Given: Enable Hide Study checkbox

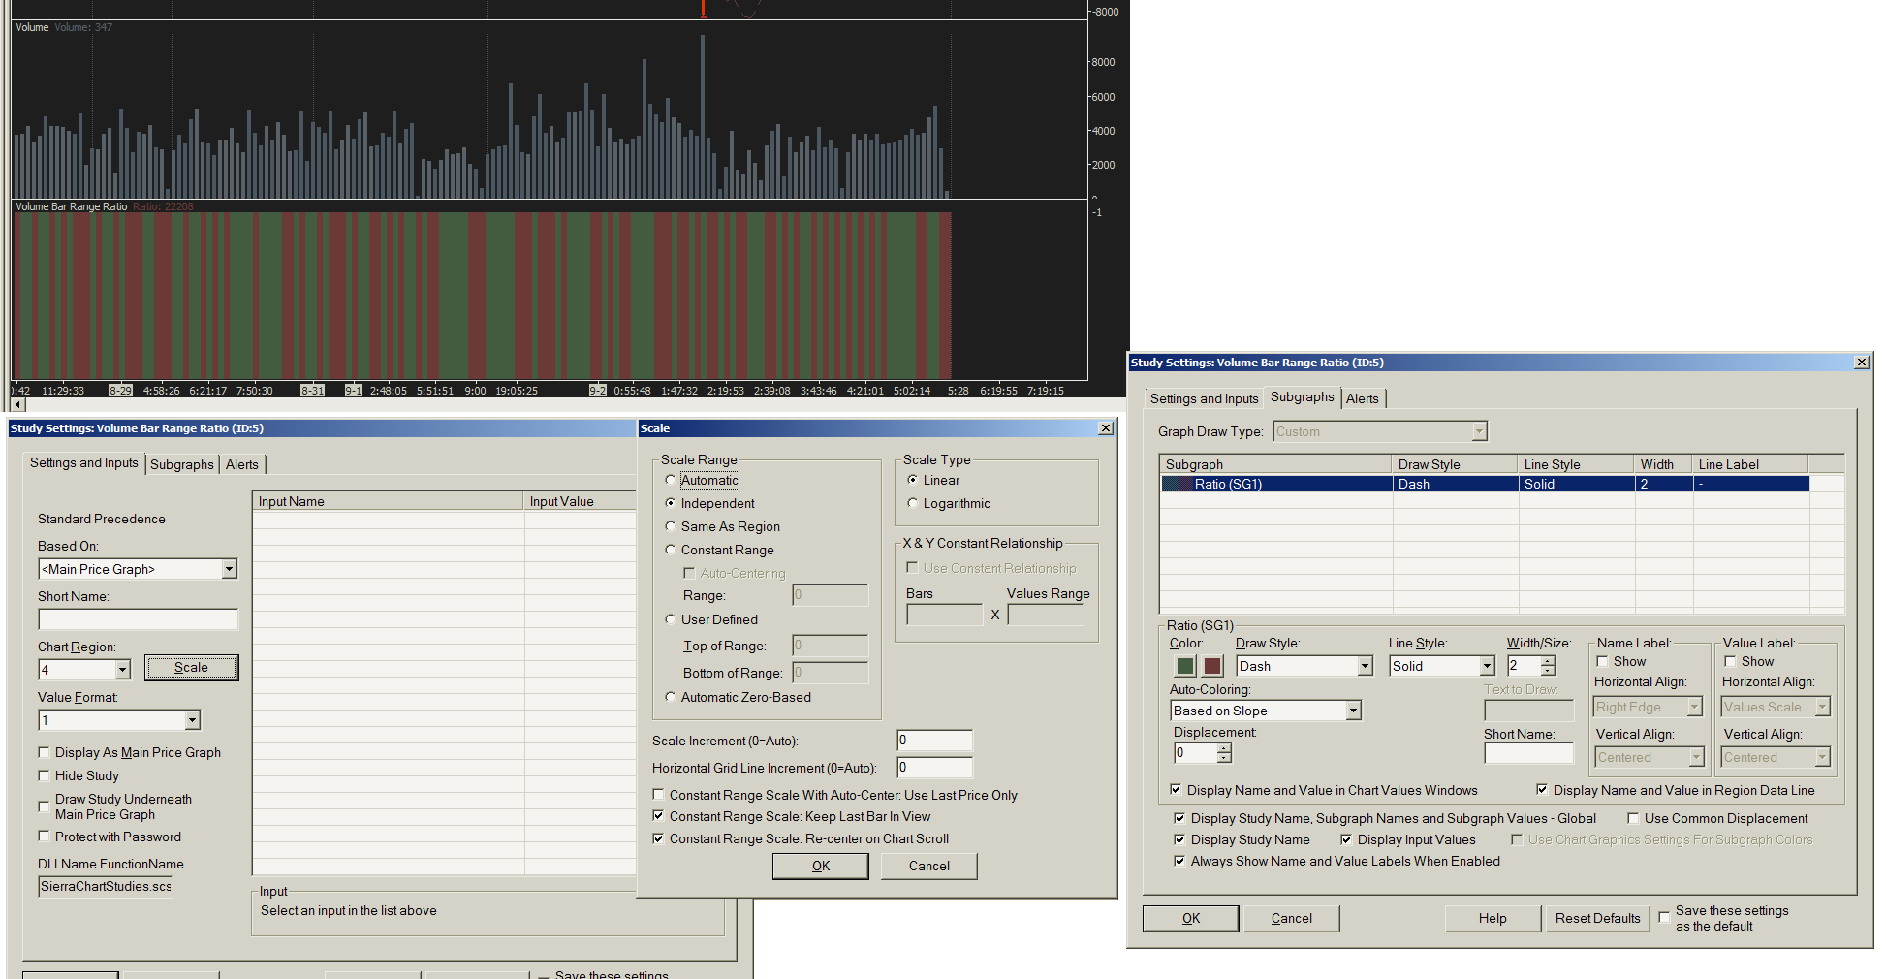Looking at the screenshot, I should coord(45,775).
